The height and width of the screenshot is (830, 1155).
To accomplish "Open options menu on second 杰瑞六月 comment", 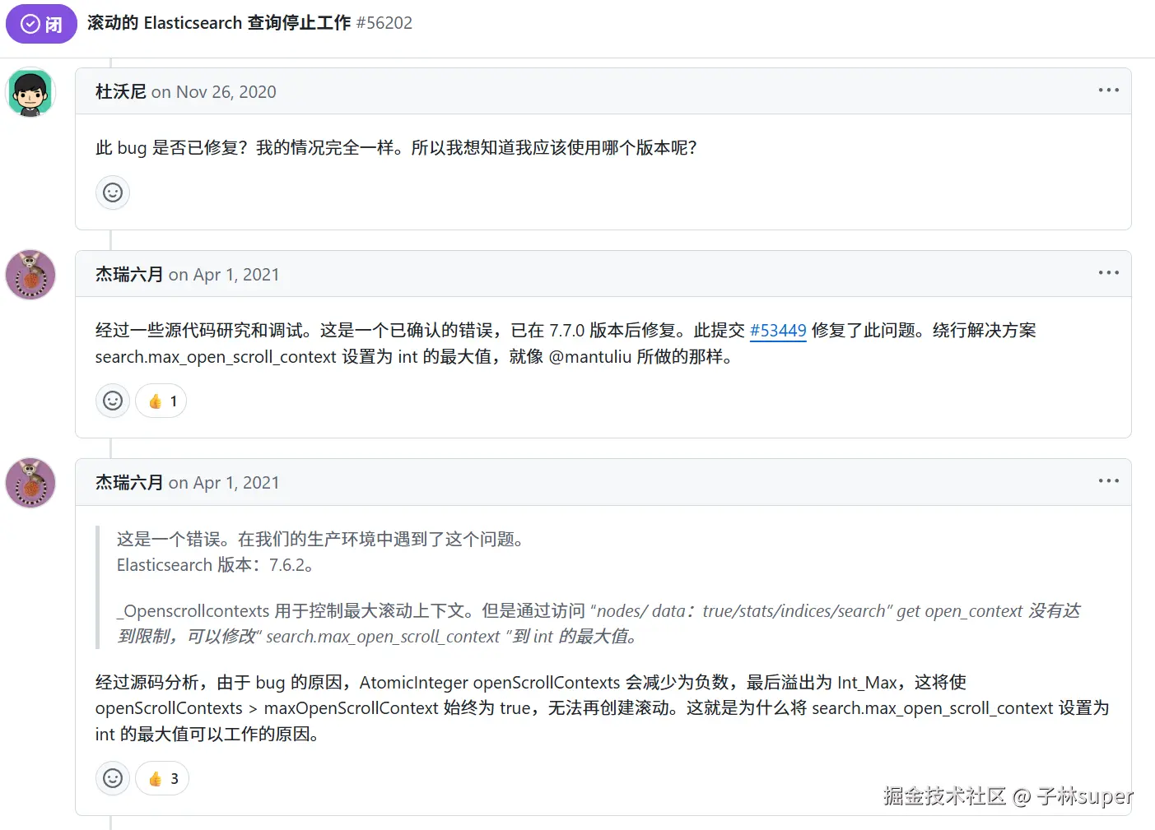I will coord(1108,480).
